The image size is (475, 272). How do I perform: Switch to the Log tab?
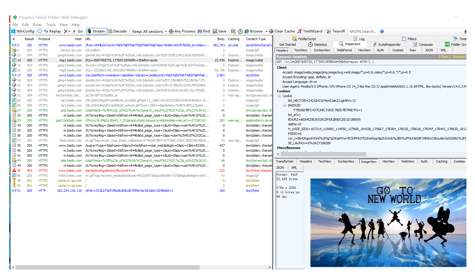[359, 39]
